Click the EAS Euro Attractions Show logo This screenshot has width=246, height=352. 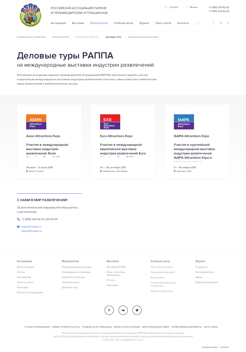(x=110, y=122)
